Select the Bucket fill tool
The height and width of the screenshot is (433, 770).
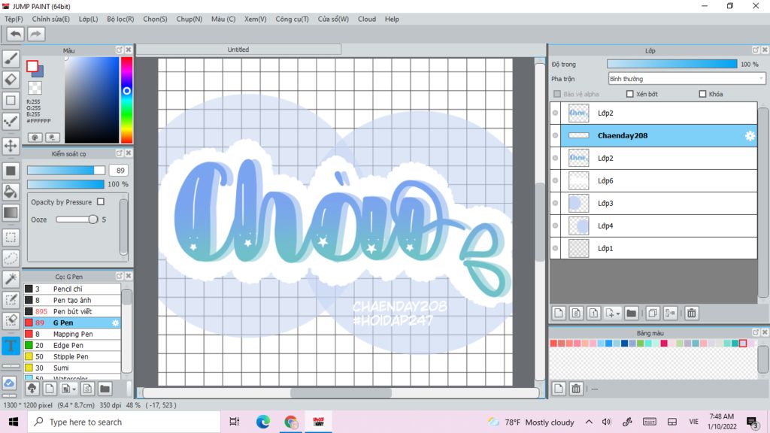[11, 192]
